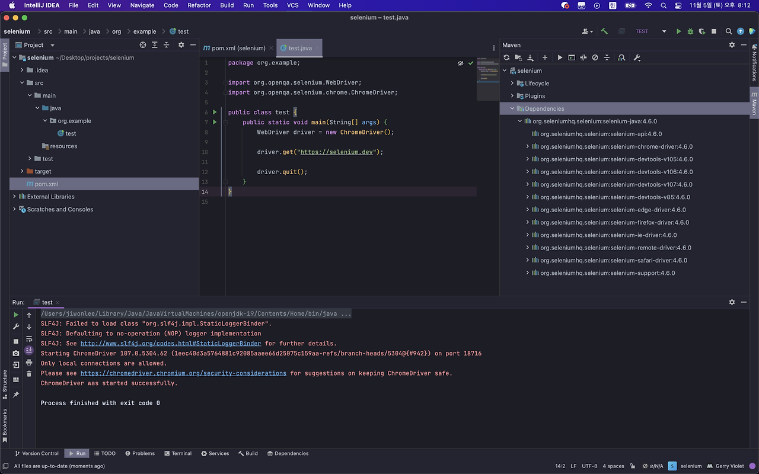Toggle Soft-Wrap in the Run console
This screenshot has width=759, height=474.
pyautogui.click(x=28, y=339)
